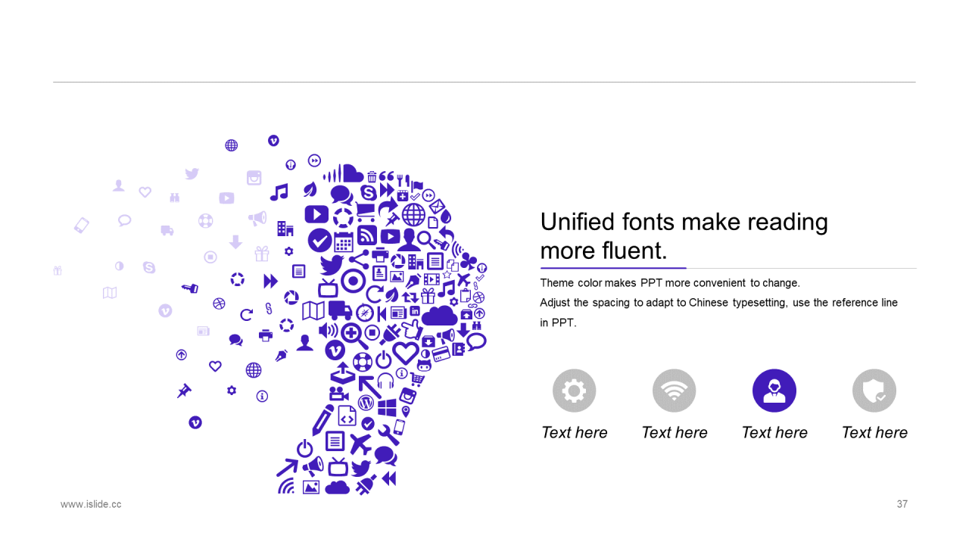This screenshot has width=969, height=545.
Task: Click the flag icon
Action: pos(417,187)
